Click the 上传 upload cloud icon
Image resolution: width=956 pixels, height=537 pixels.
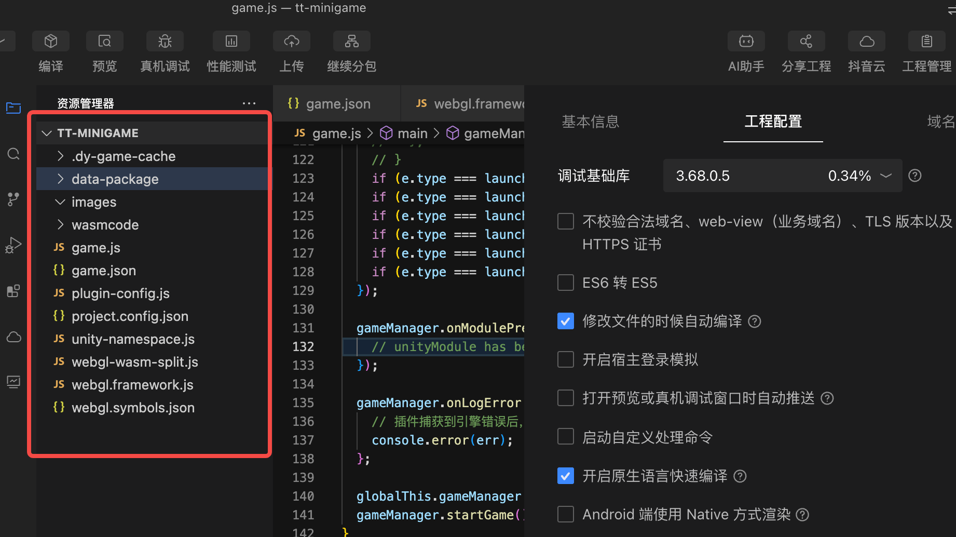pyautogui.click(x=291, y=42)
